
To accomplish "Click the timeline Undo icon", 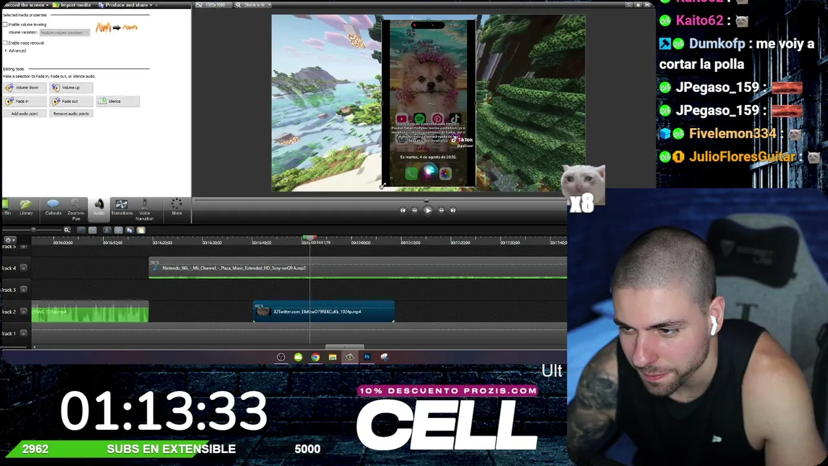I will click(x=81, y=230).
